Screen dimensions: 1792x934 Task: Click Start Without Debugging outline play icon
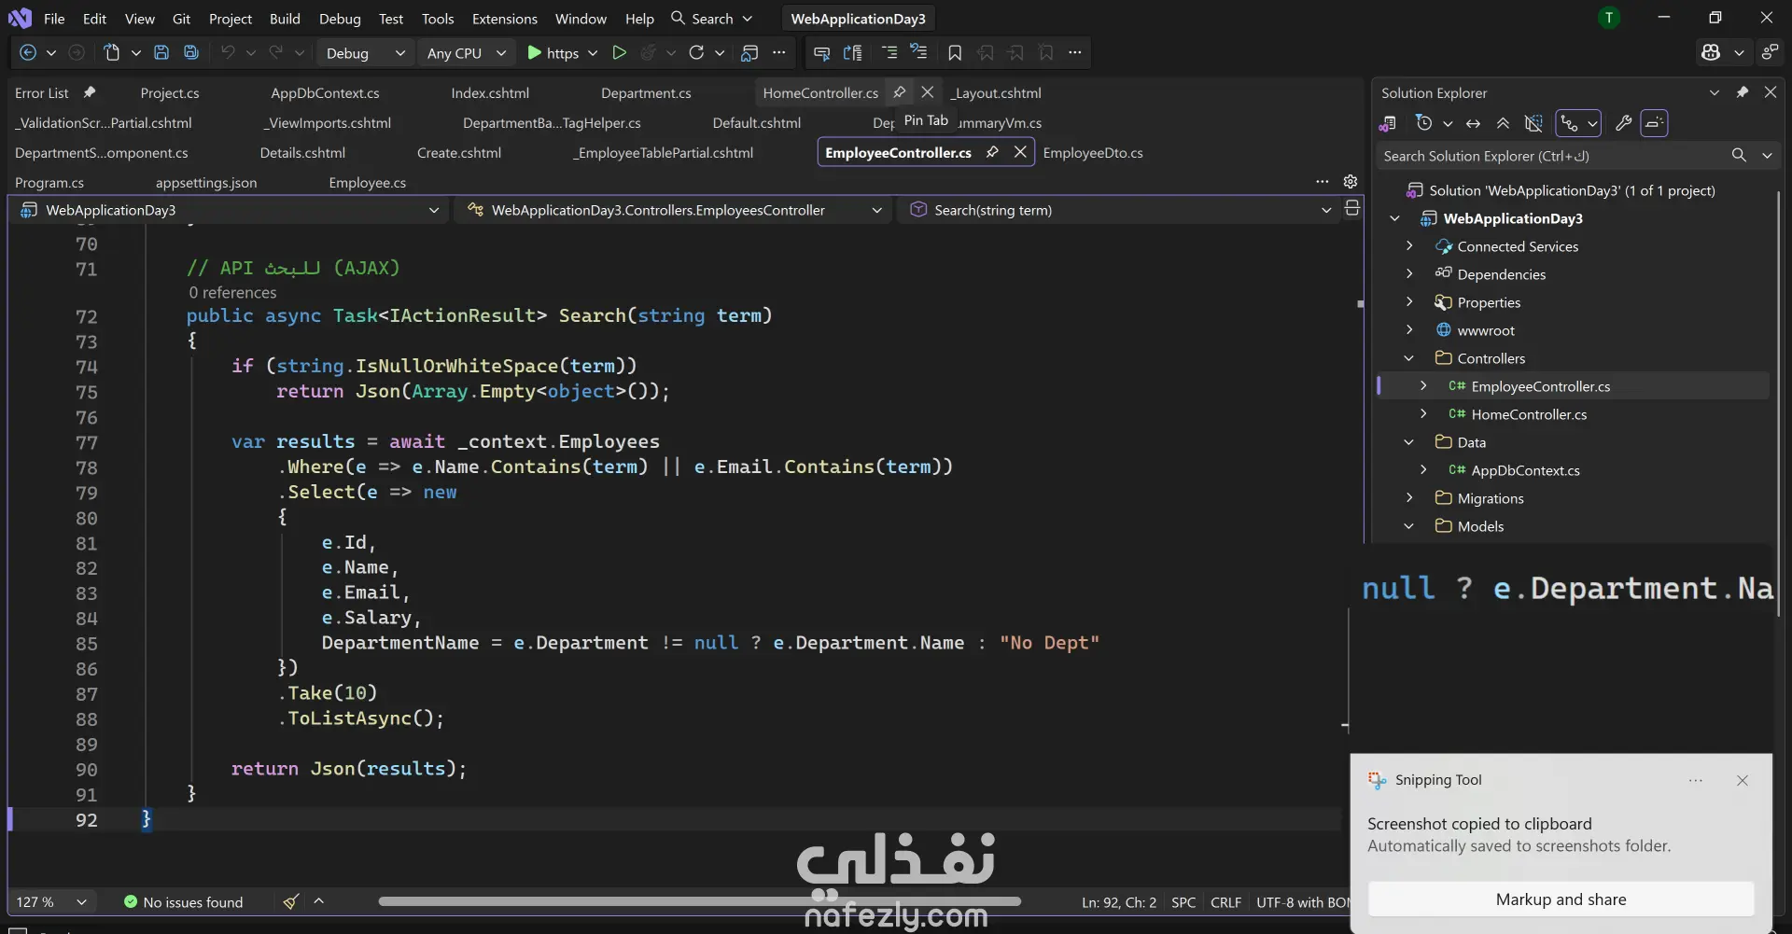click(619, 53)
